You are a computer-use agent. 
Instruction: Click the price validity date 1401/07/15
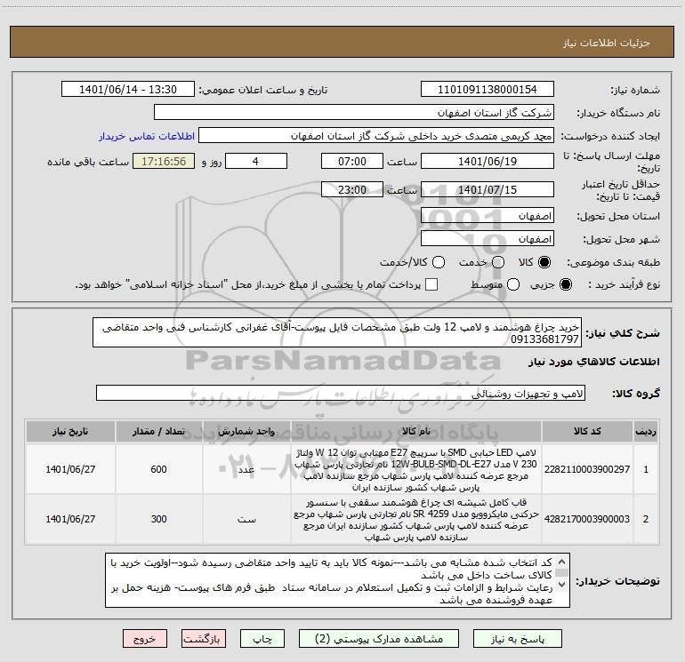click(x=488, y=189)
